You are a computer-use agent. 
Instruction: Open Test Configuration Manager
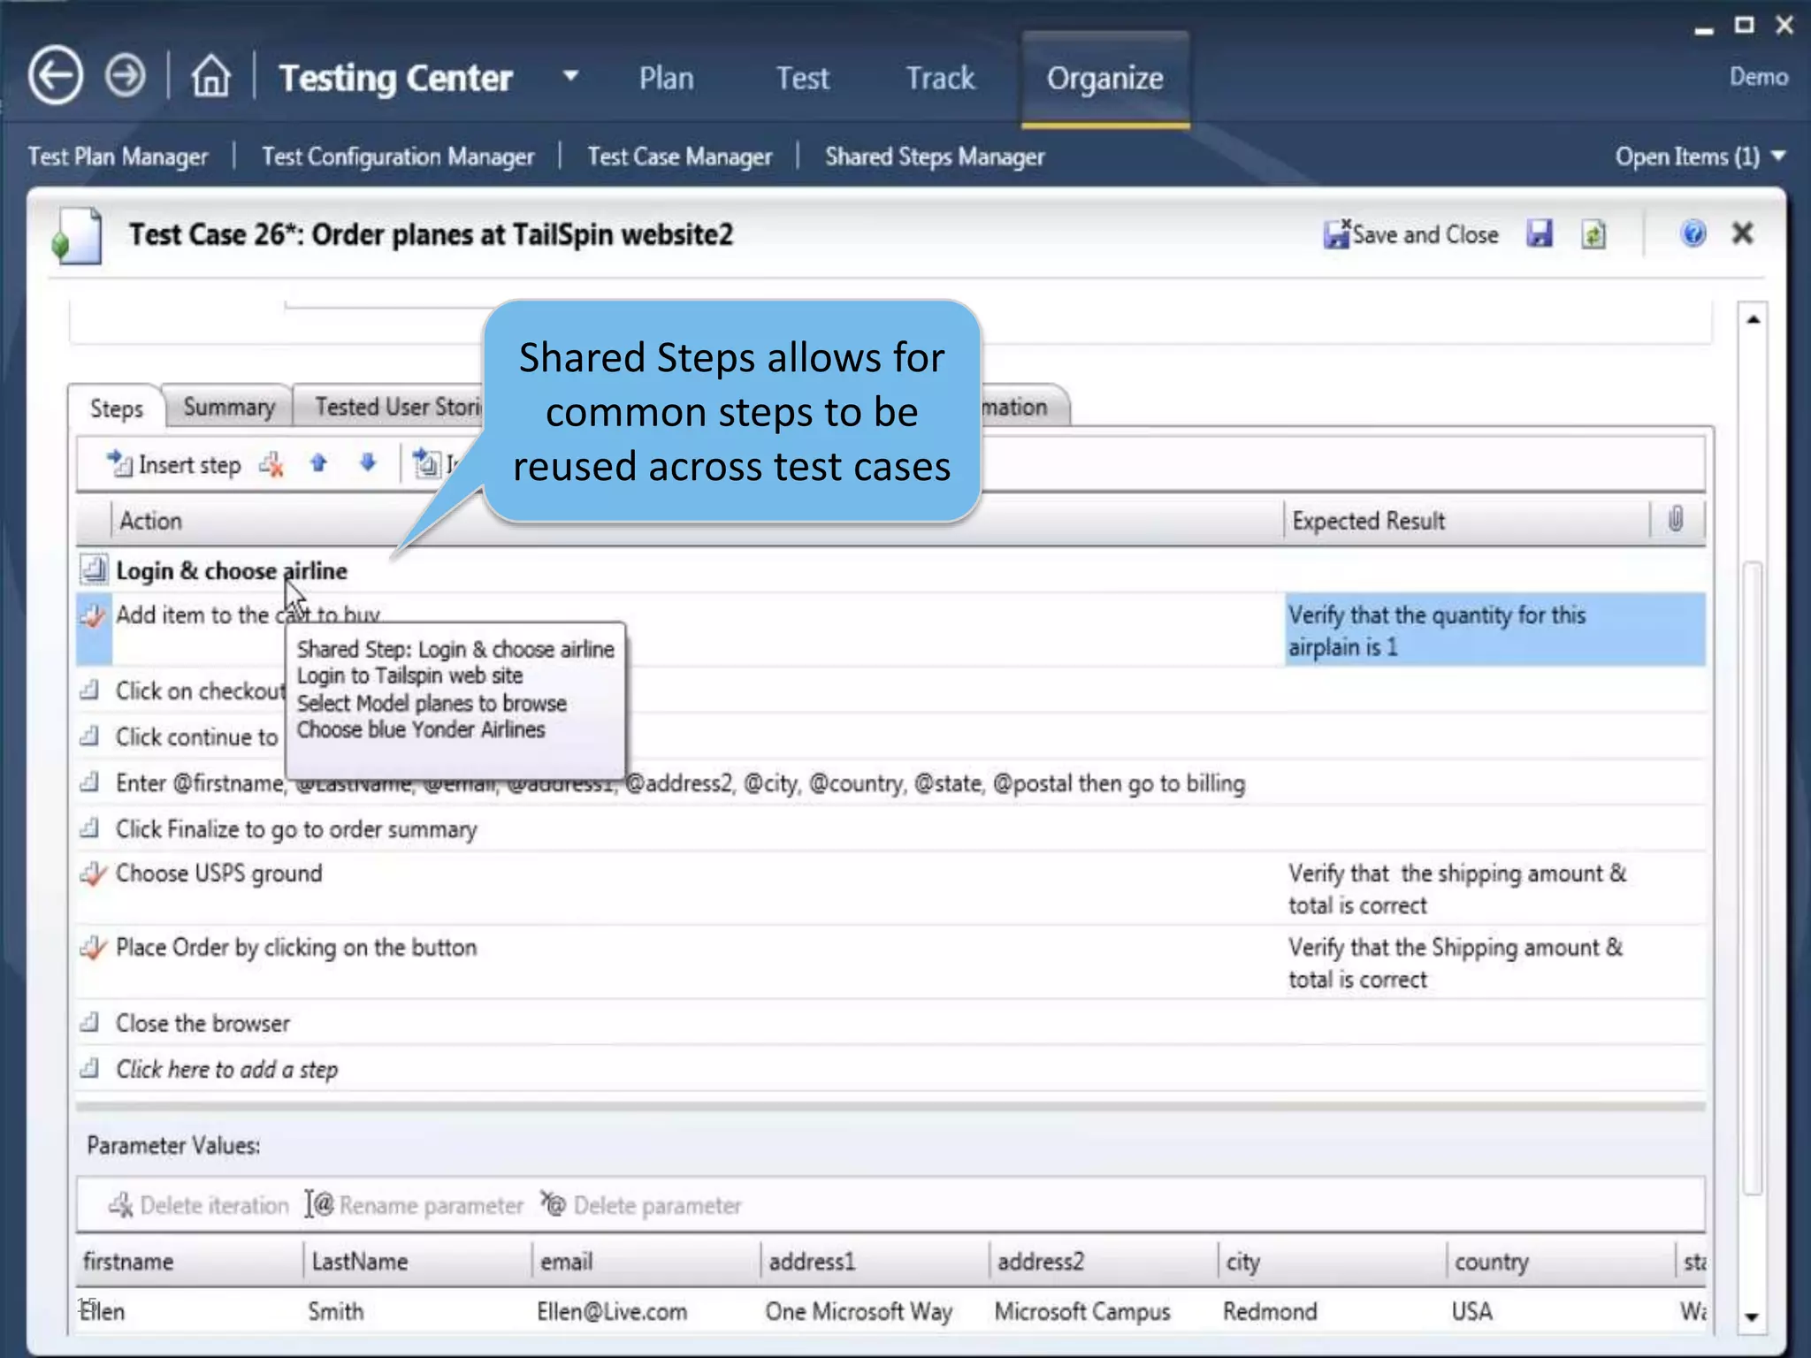tap(398, 156)
